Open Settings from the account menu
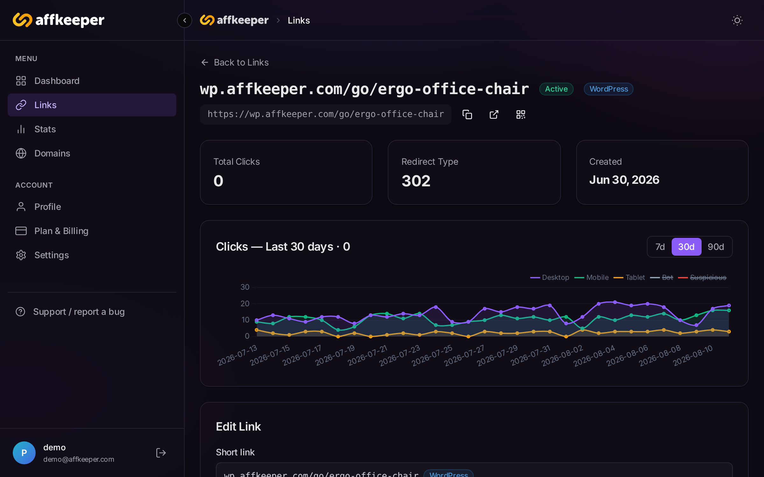764x477 pixels. (92, 255)
